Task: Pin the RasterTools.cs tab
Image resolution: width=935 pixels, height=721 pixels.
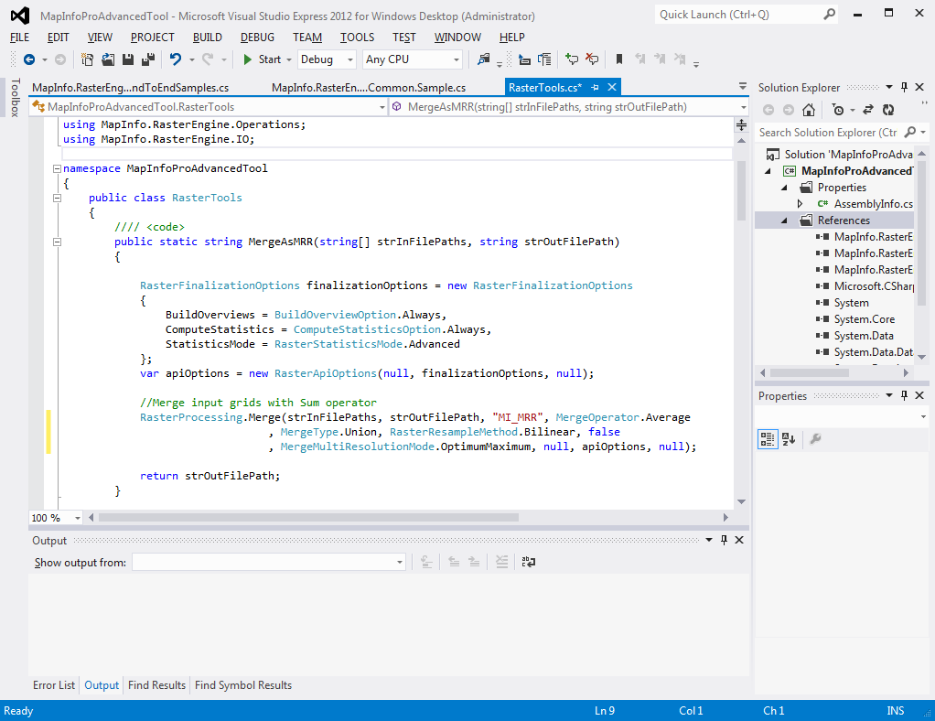Action: (595, 87)
